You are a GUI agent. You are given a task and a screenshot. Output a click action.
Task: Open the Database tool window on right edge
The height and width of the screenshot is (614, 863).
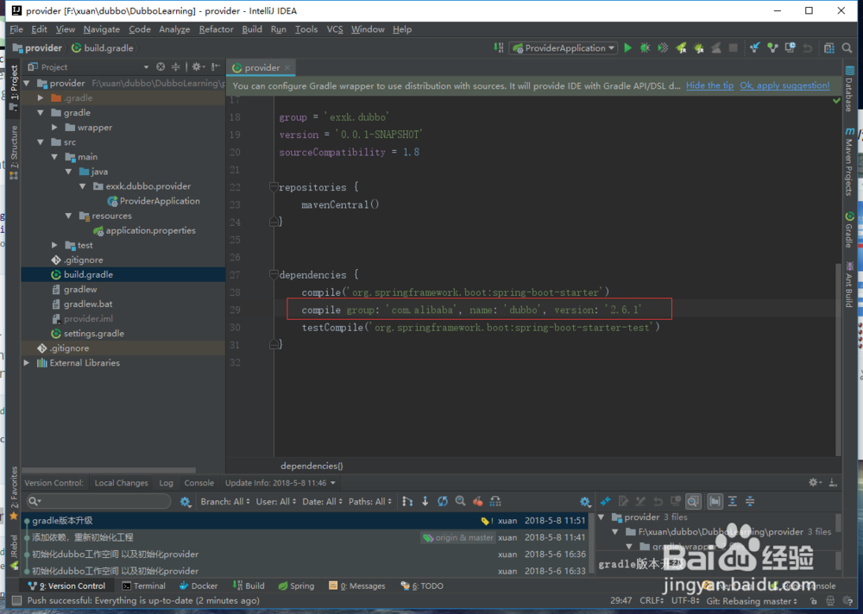click(x=849, y=89)
